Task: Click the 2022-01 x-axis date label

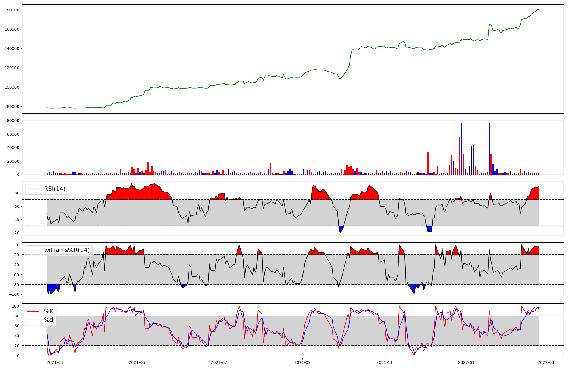Action: (x=466, y=362)
